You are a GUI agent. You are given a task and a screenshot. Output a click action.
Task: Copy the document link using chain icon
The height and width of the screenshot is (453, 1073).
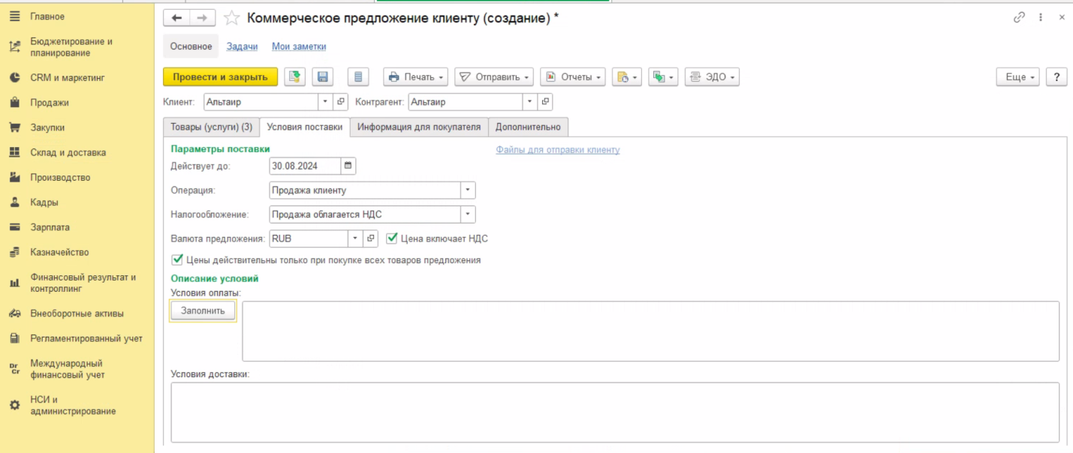[1019, 17]
